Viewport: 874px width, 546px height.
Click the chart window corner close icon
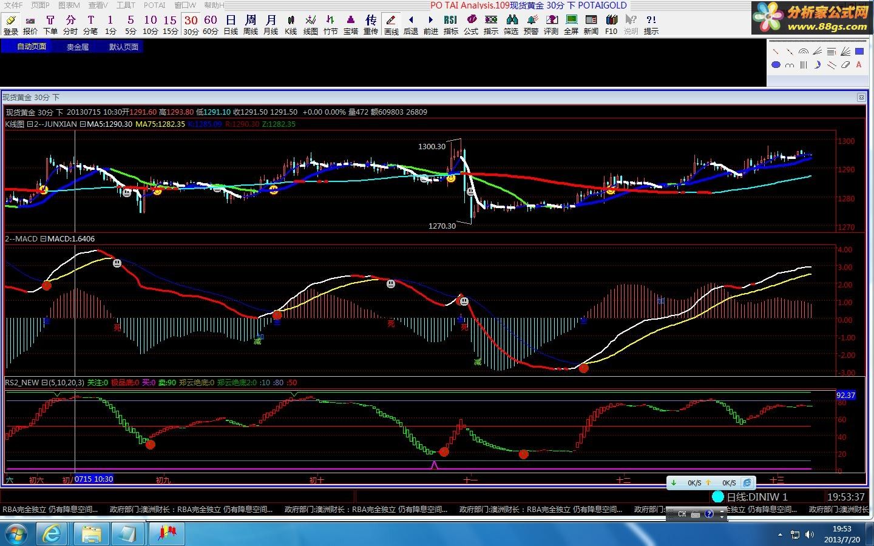pyautogui.click(x=861, y=97)
